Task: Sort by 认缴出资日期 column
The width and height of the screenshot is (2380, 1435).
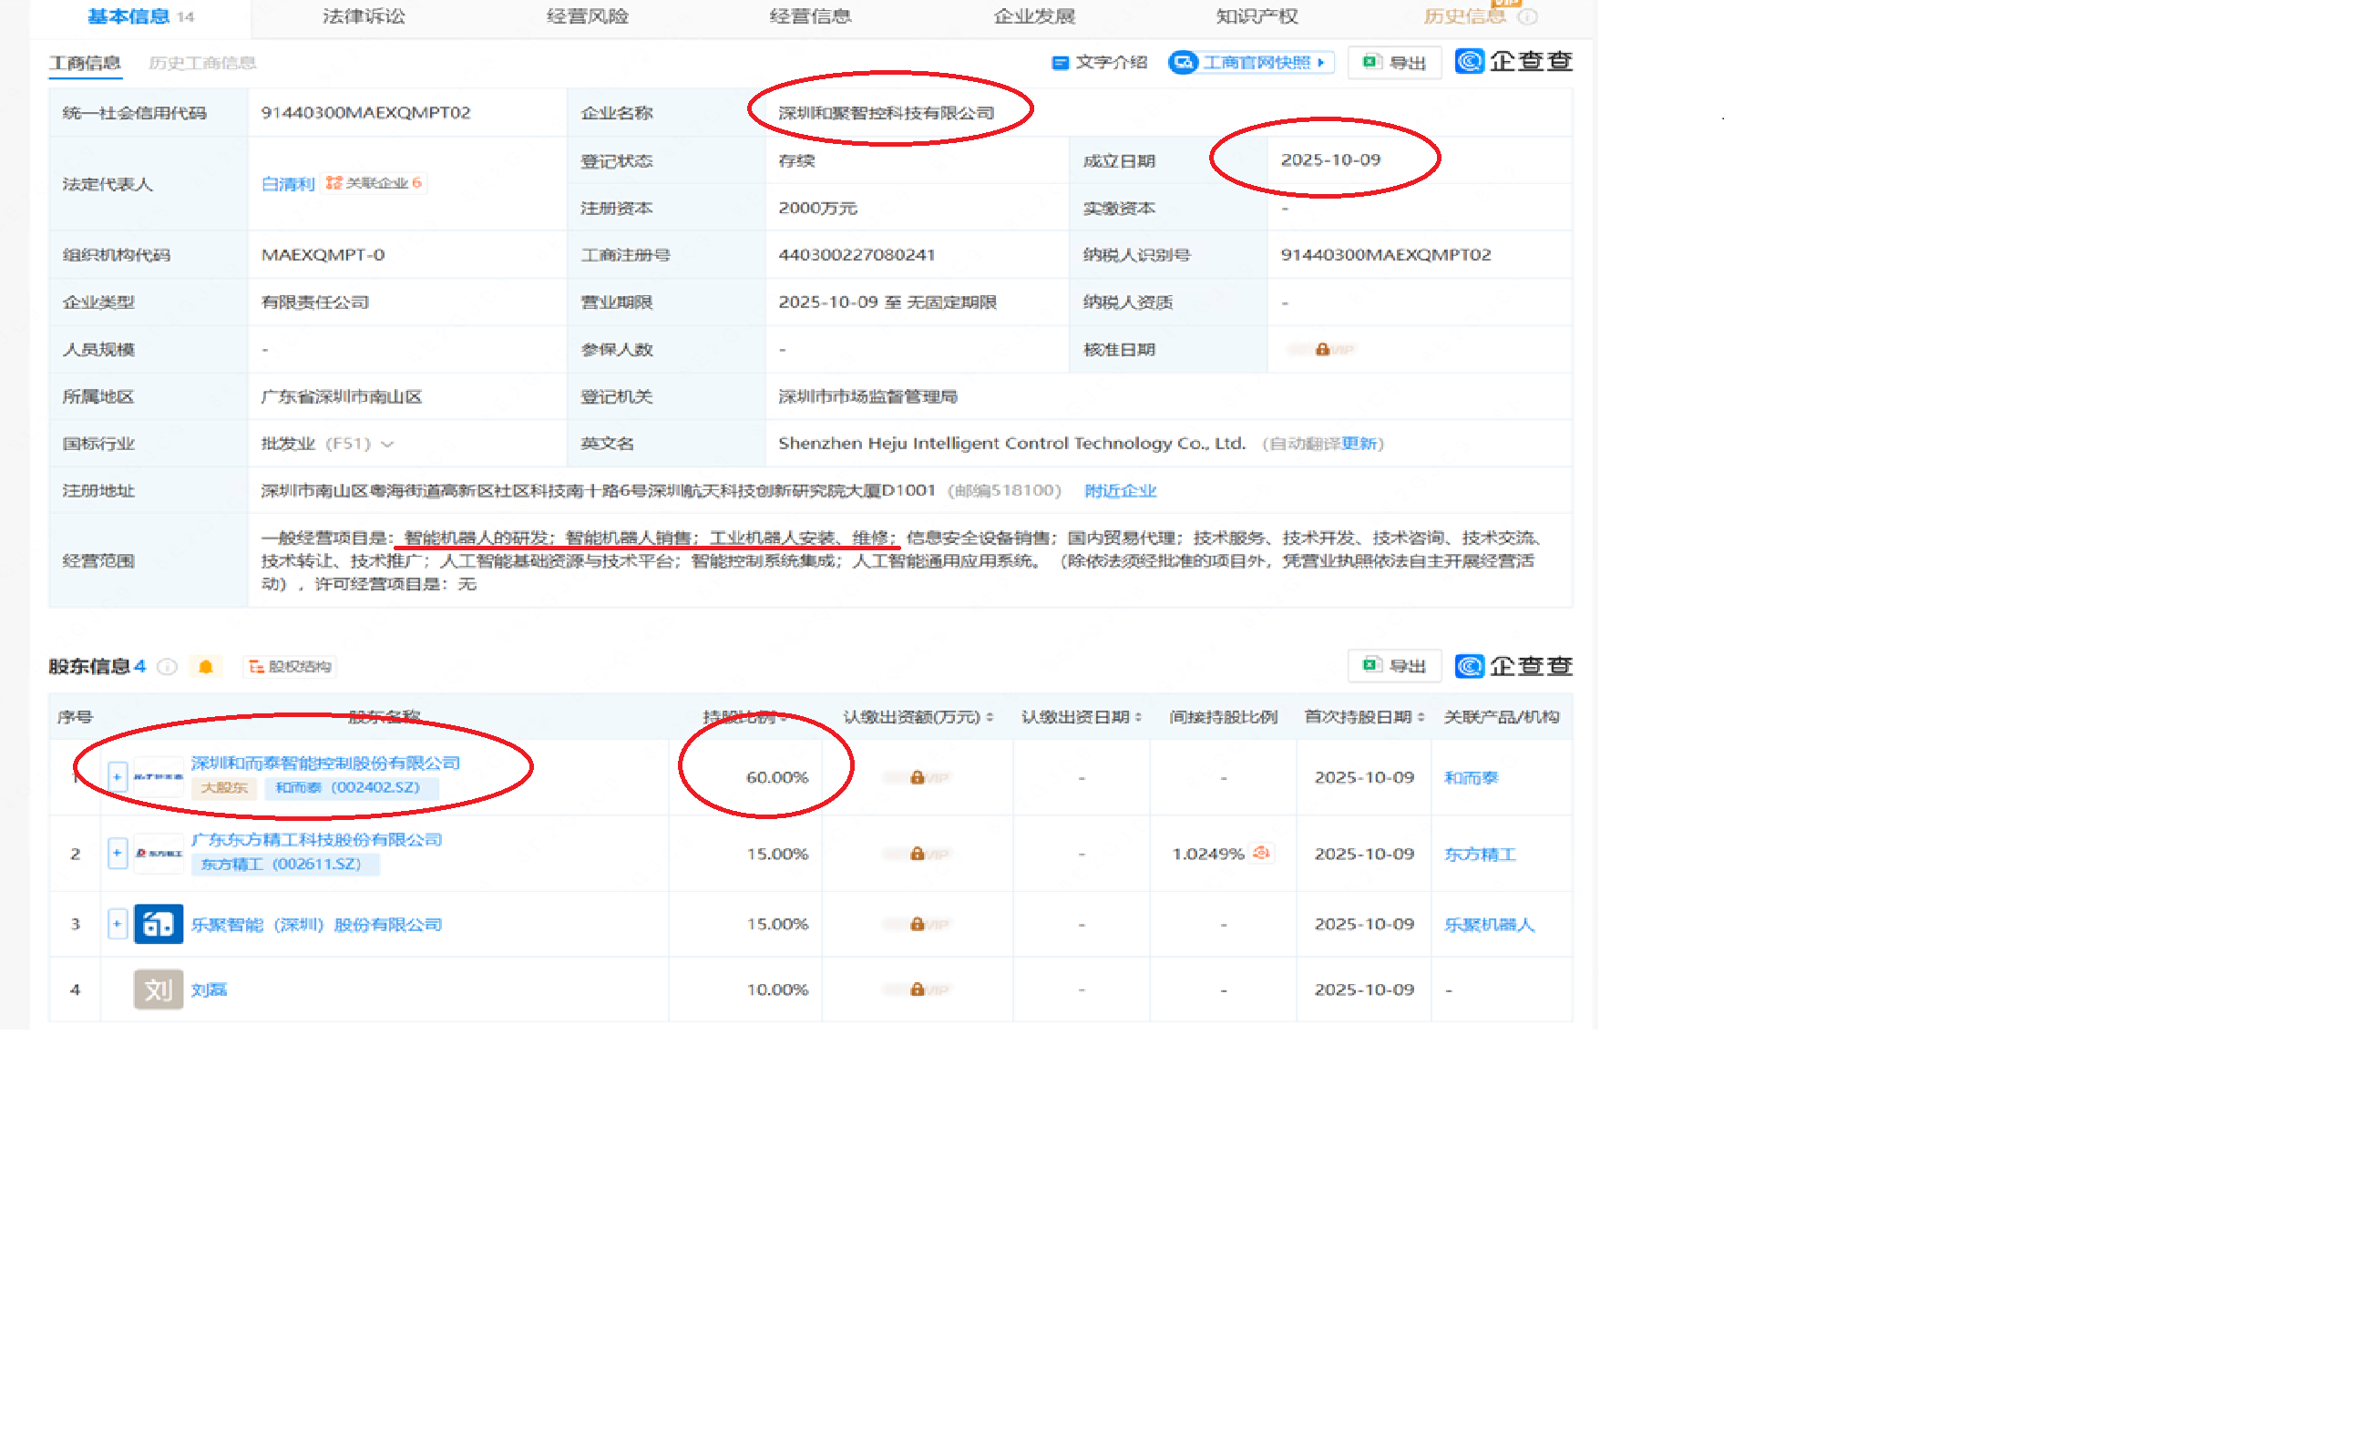Action: (1139, 718)
